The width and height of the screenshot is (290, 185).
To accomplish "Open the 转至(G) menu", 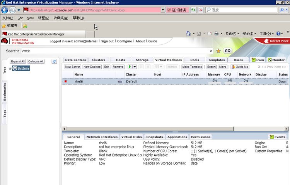I will pyautogui.click(x=43, y=18).
